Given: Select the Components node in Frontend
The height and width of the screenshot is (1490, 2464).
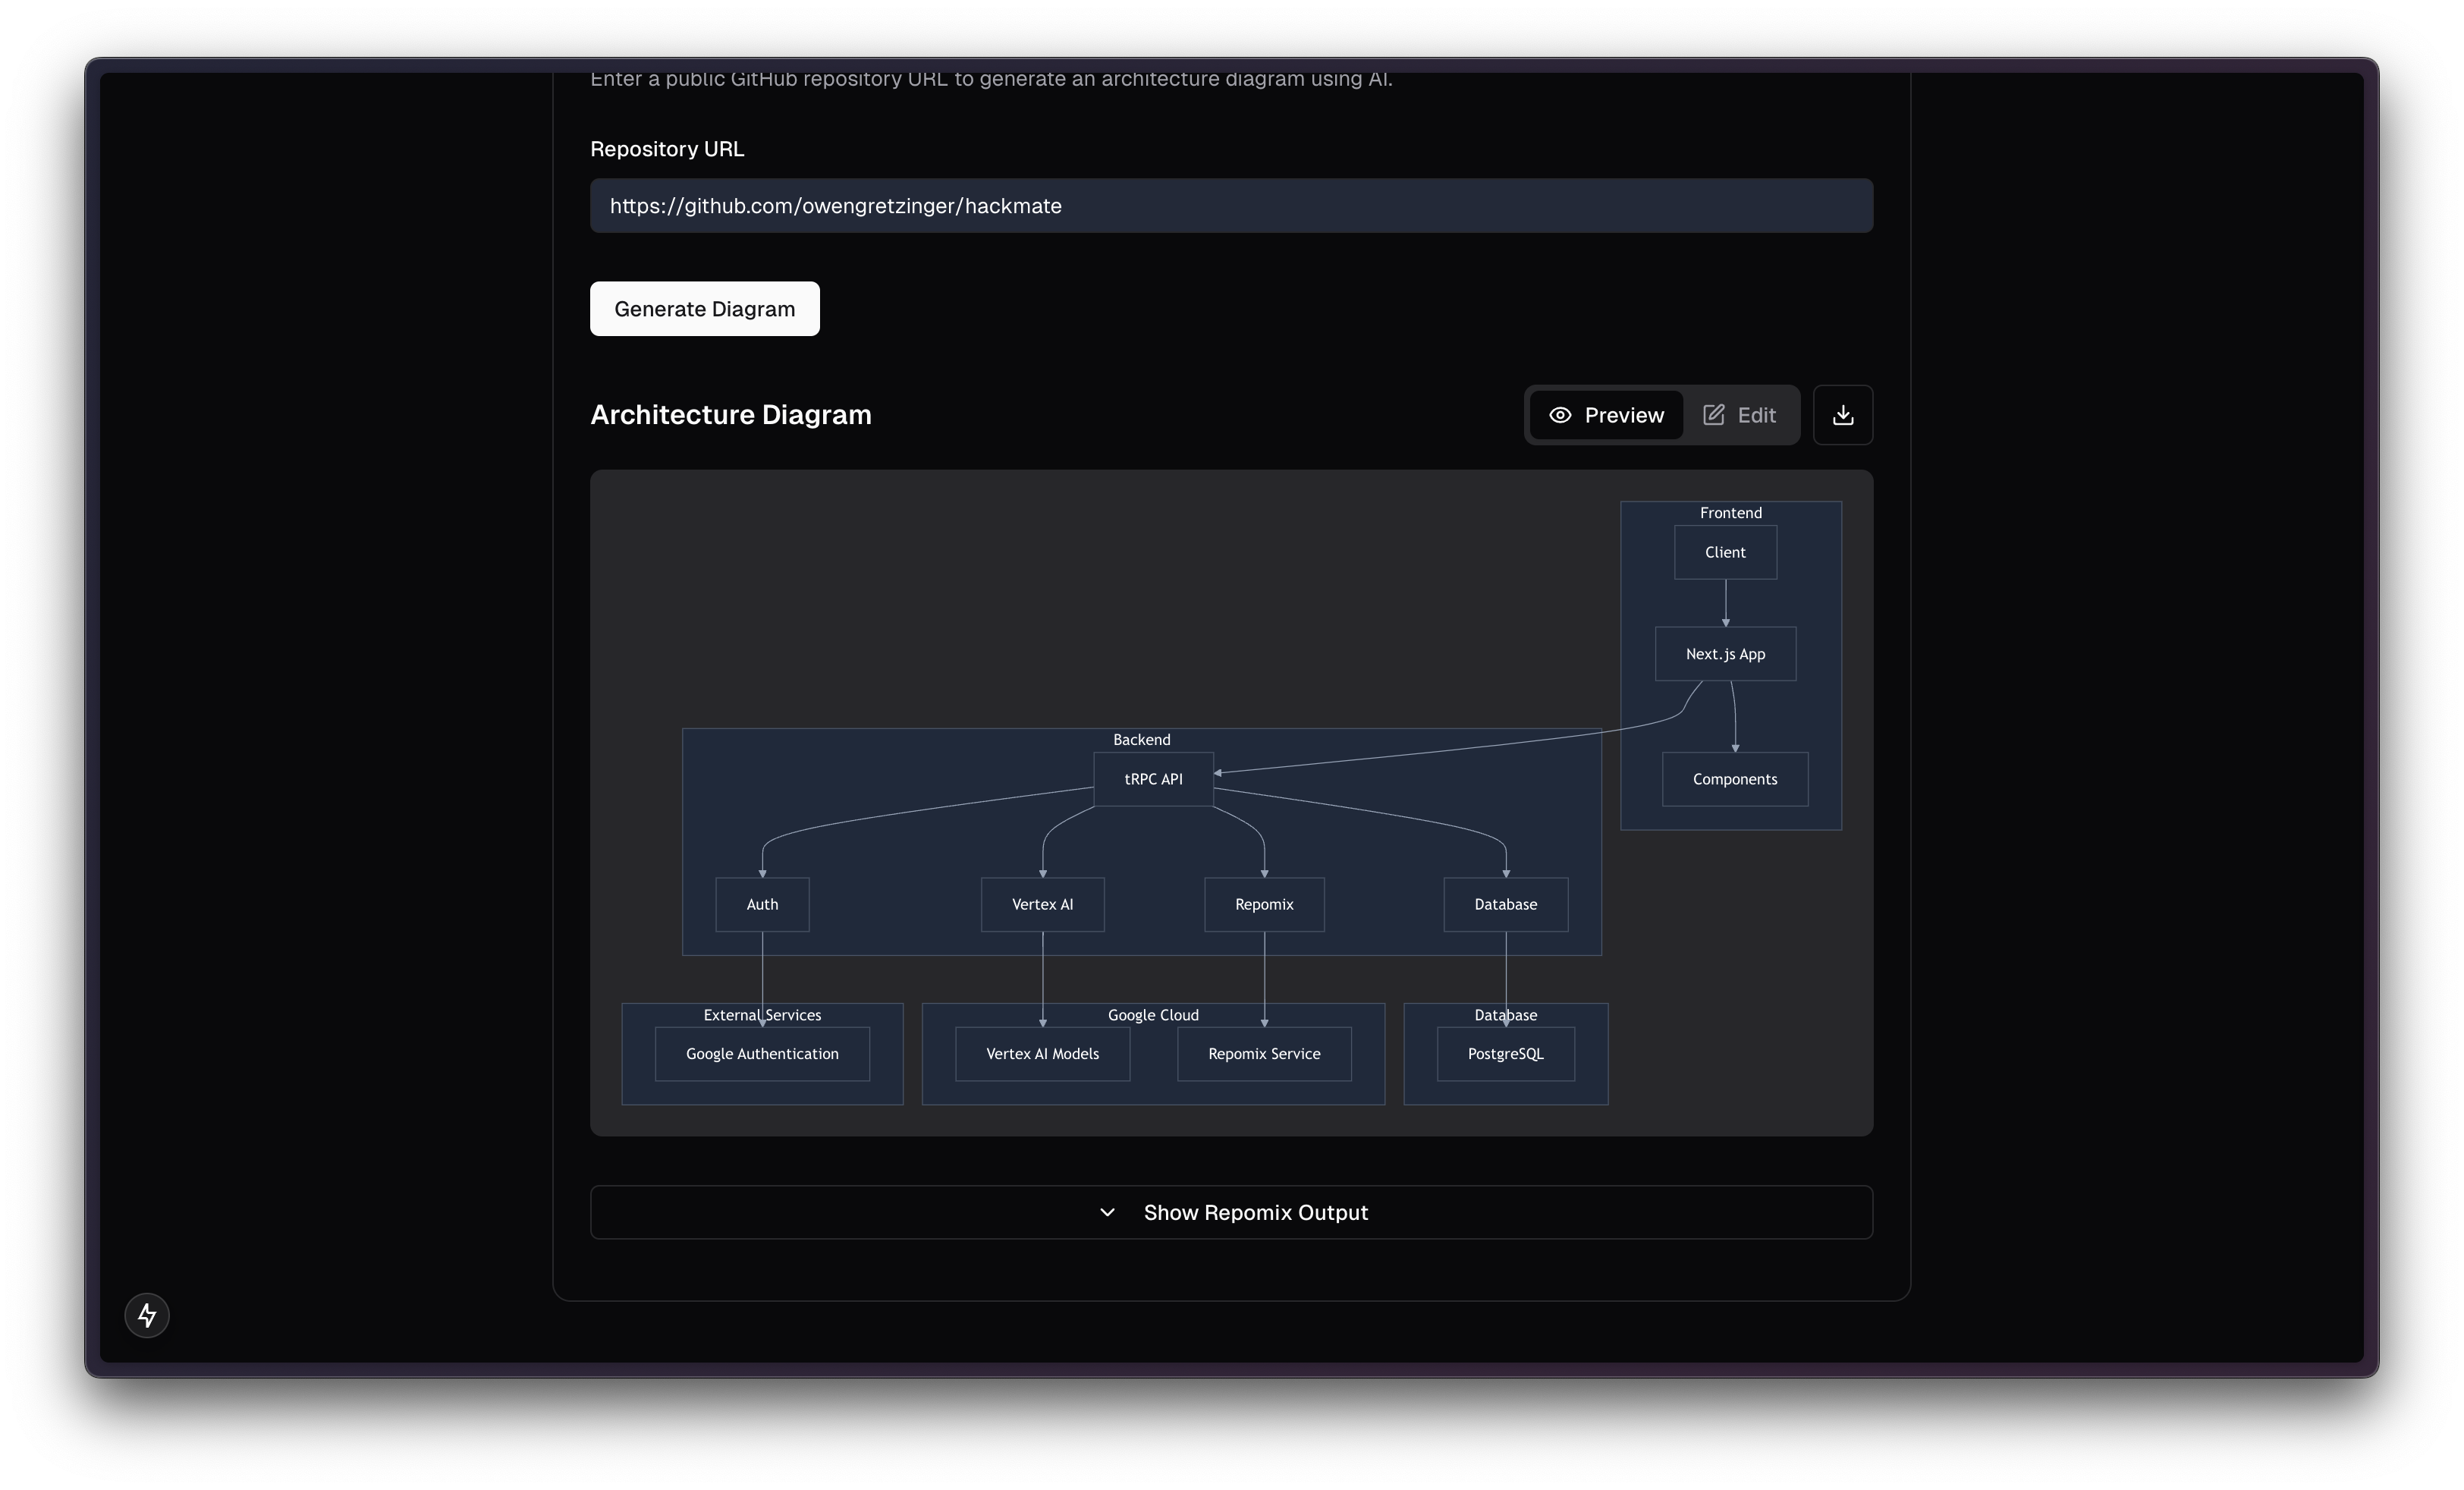Looking at the screenshot, I should click(1735, 779).
